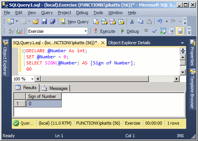Screen dimensions: 198x141
Task: Select the result cell containing 0
Action: (44, 104)
